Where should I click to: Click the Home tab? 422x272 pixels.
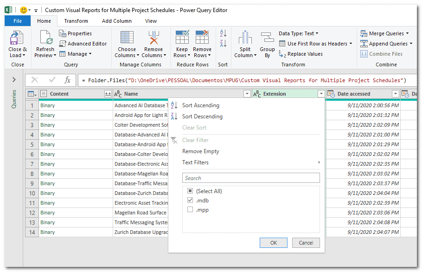pos(44,21)
